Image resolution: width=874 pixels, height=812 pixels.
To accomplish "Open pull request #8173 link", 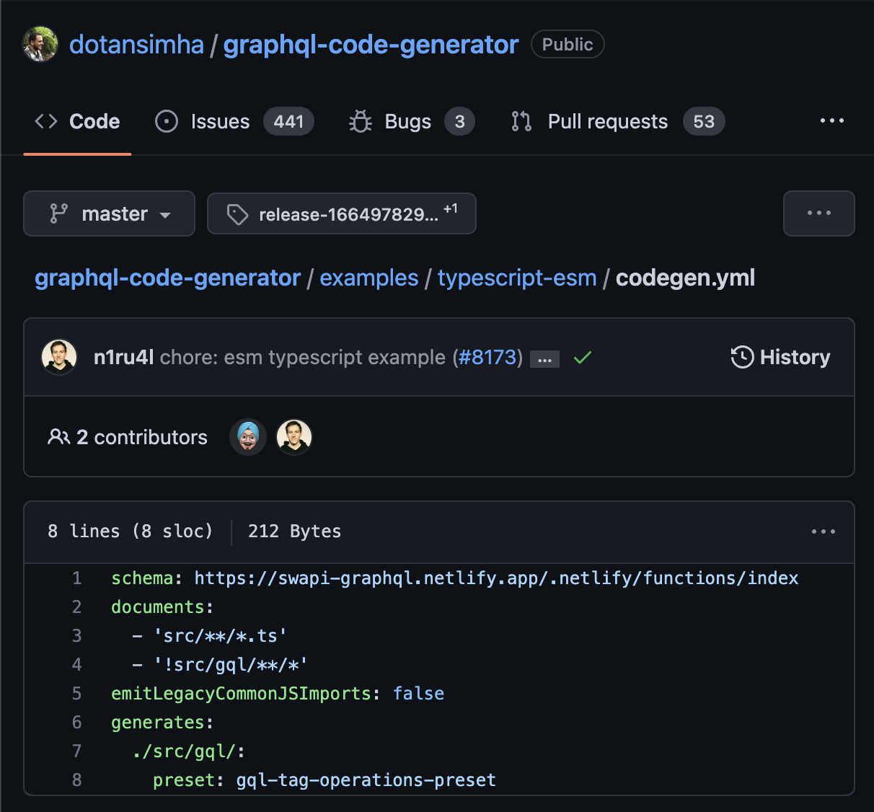I will 487,357.
